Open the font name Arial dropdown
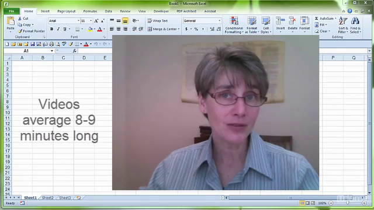The width and height of the screenshot is (374, 210). 78,21
